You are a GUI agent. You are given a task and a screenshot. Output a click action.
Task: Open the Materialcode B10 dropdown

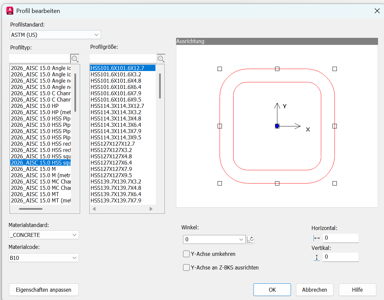(x=44, y=258)
